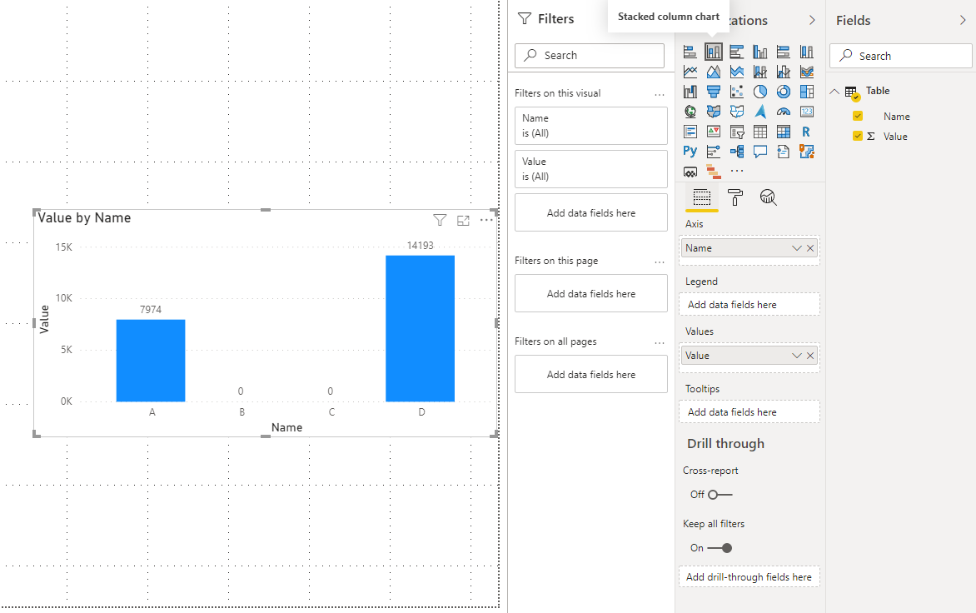Open the Name field dropdown in Axis
Screen dimensions: 976x613
796,248
